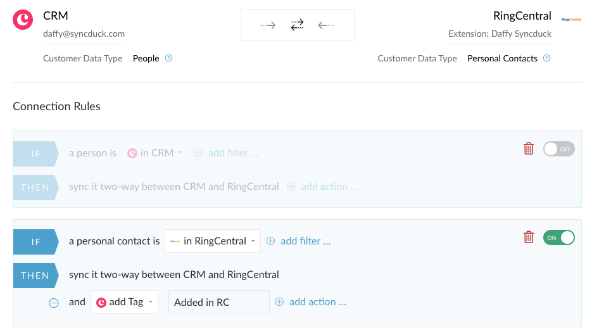
Task: Click plus icon beside active add filter
Action: [x=271, y=241]
